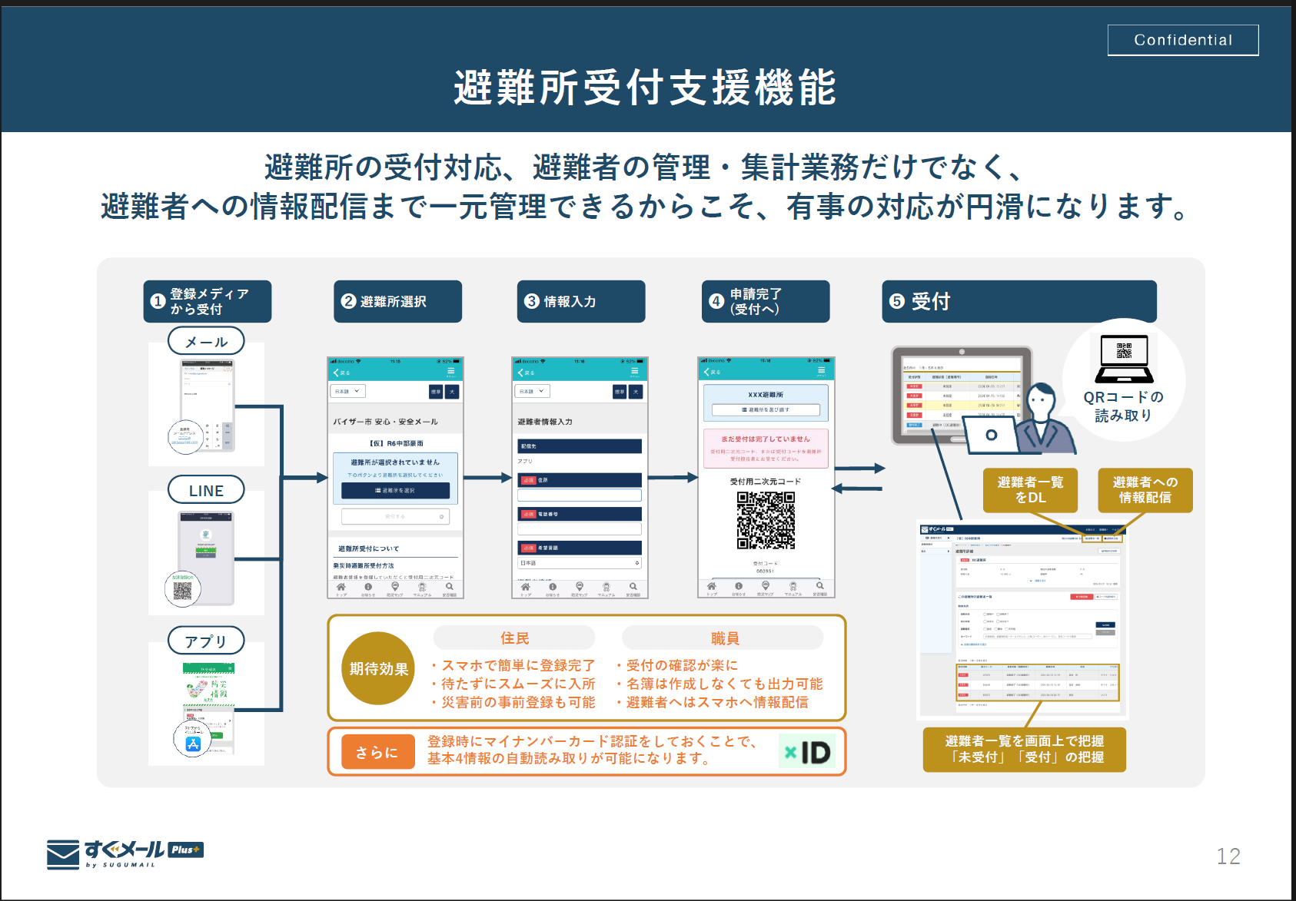The image size is (1296, 901).
Task: Click the laptop QR code reading icon
Action: tap(1124, 359)
